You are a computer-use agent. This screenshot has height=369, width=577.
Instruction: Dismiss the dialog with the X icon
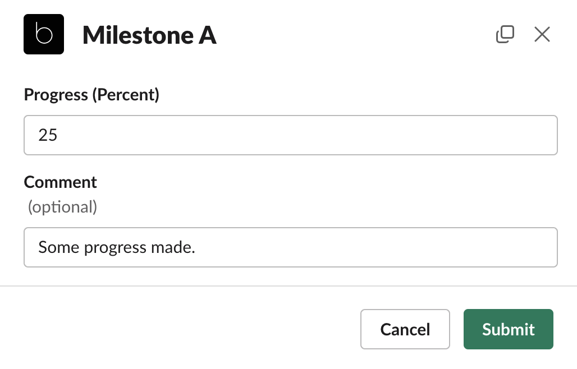coord(542,34)
